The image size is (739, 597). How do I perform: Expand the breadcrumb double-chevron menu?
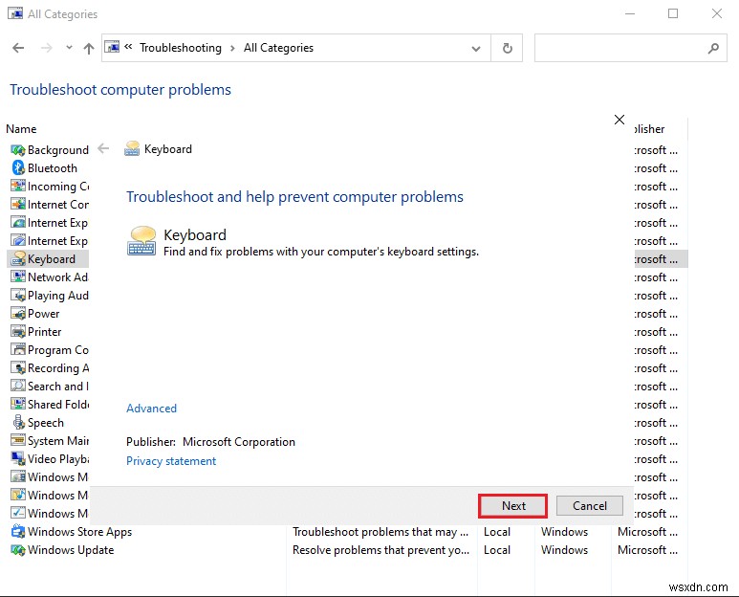[x=128, y=47]
